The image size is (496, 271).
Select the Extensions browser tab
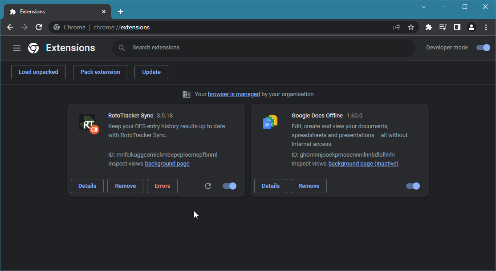[x=57, y=12]
